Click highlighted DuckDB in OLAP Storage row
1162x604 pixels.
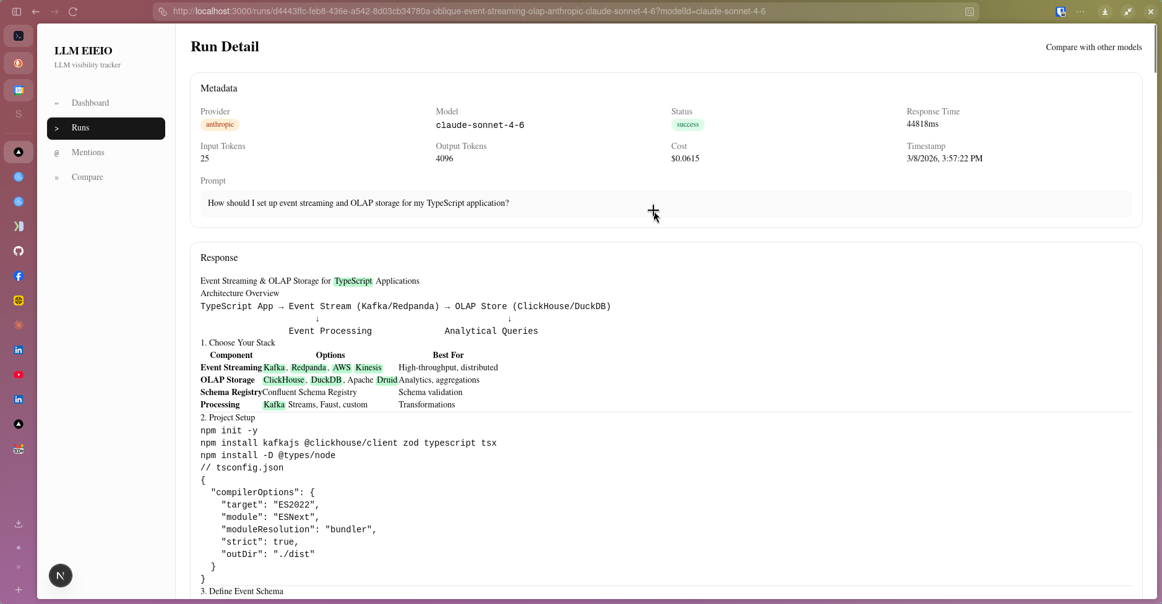pos(326,380)
